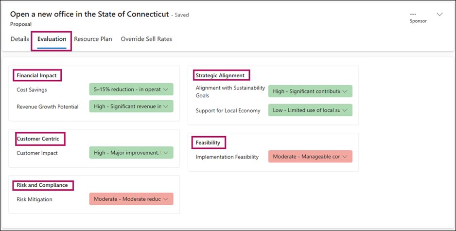The width and height of the screenshot is (456, 231).
Task: Click the Financial Impact section heading
Action: (x=36, y=75)
